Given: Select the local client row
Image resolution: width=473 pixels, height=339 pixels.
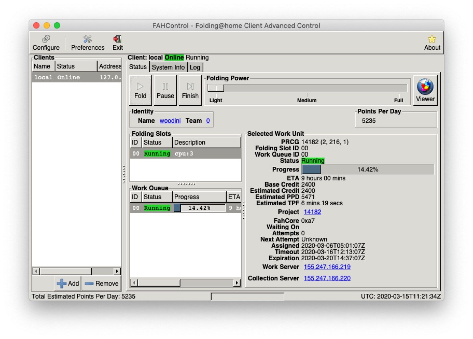Looking at the screenshot, I should coord(76,77).
